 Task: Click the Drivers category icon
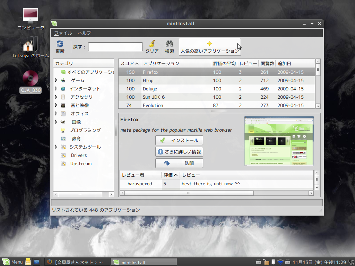pos(63,155)
